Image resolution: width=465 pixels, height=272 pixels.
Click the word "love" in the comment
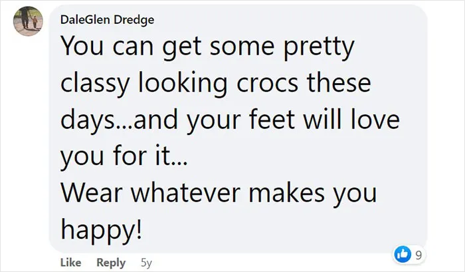point(375,119)
